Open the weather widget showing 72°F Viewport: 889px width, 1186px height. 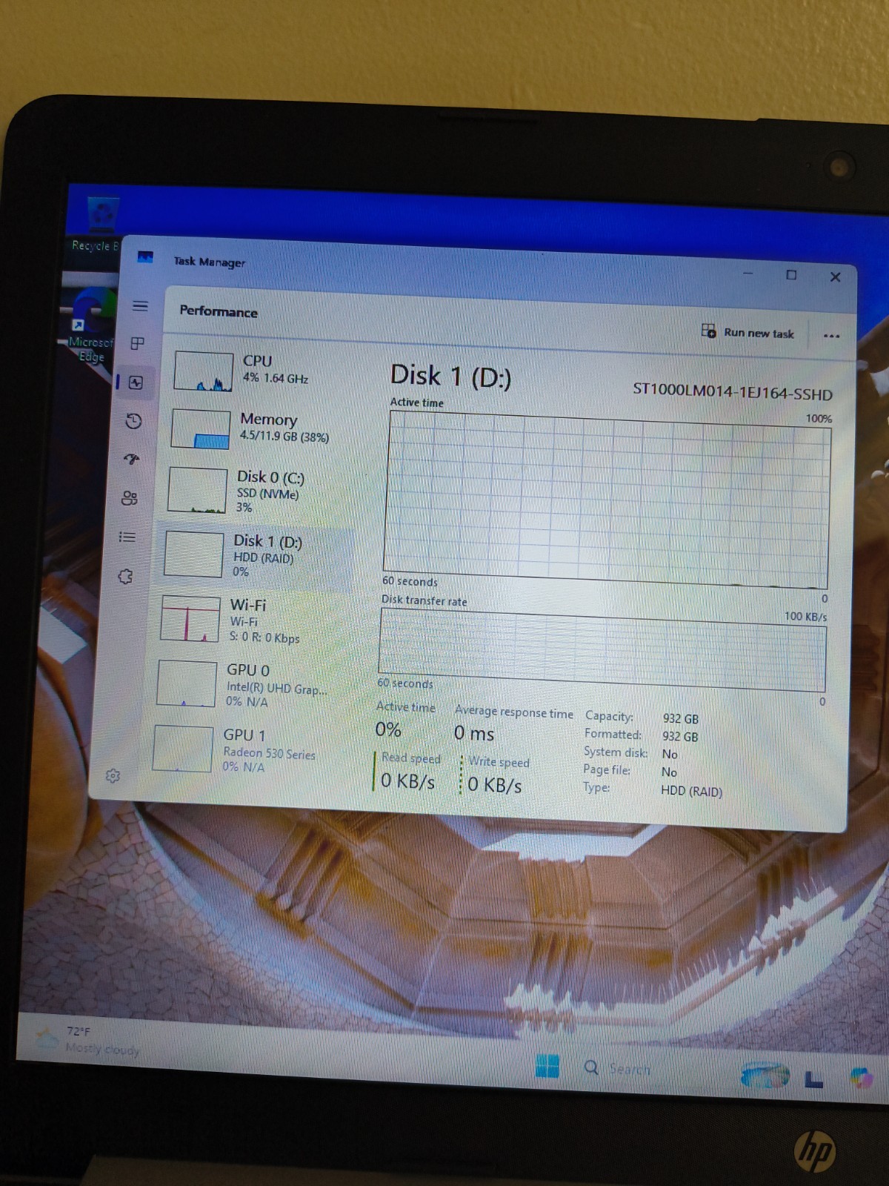(87, 1040)
